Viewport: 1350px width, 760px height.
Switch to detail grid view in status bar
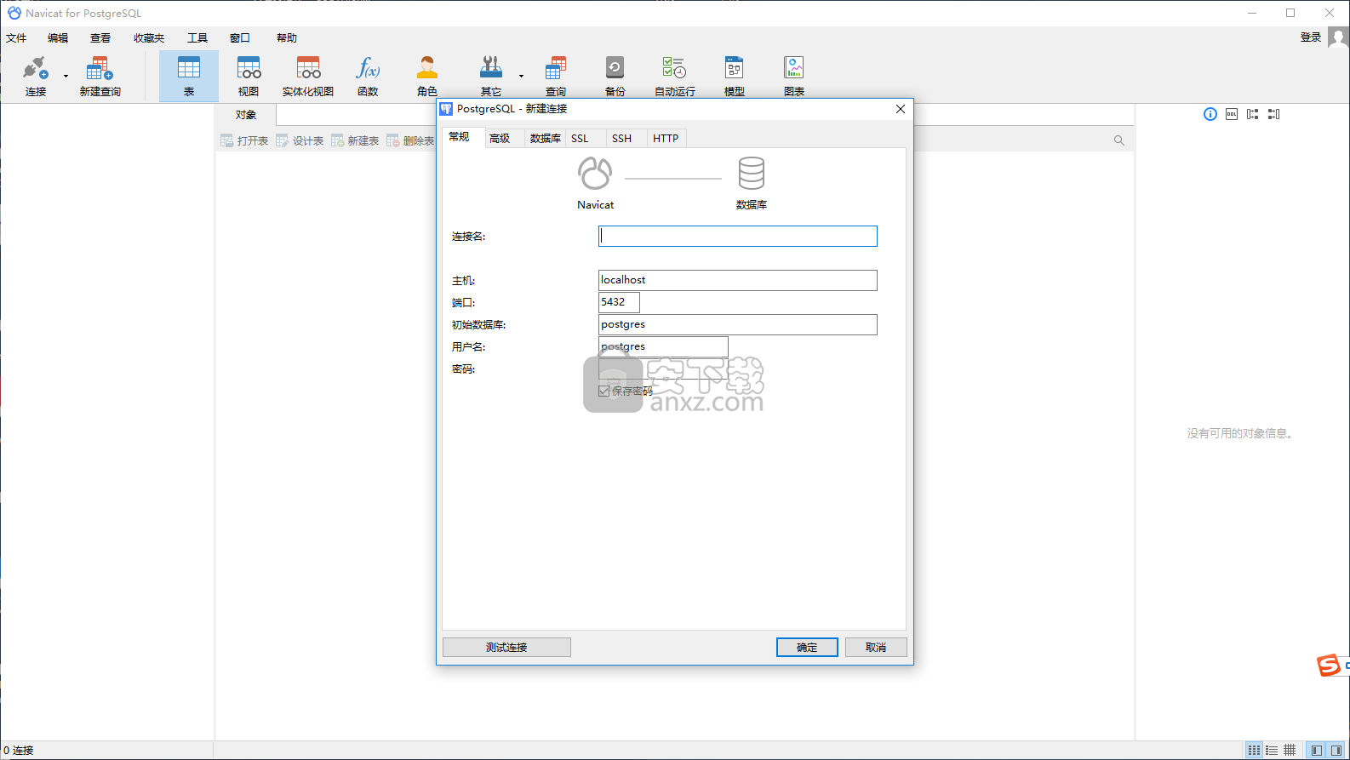1290,750
